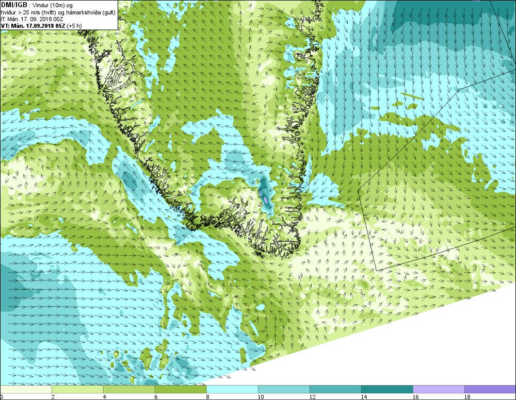Click the purple swatch above 18 m/s

[490, 389]
